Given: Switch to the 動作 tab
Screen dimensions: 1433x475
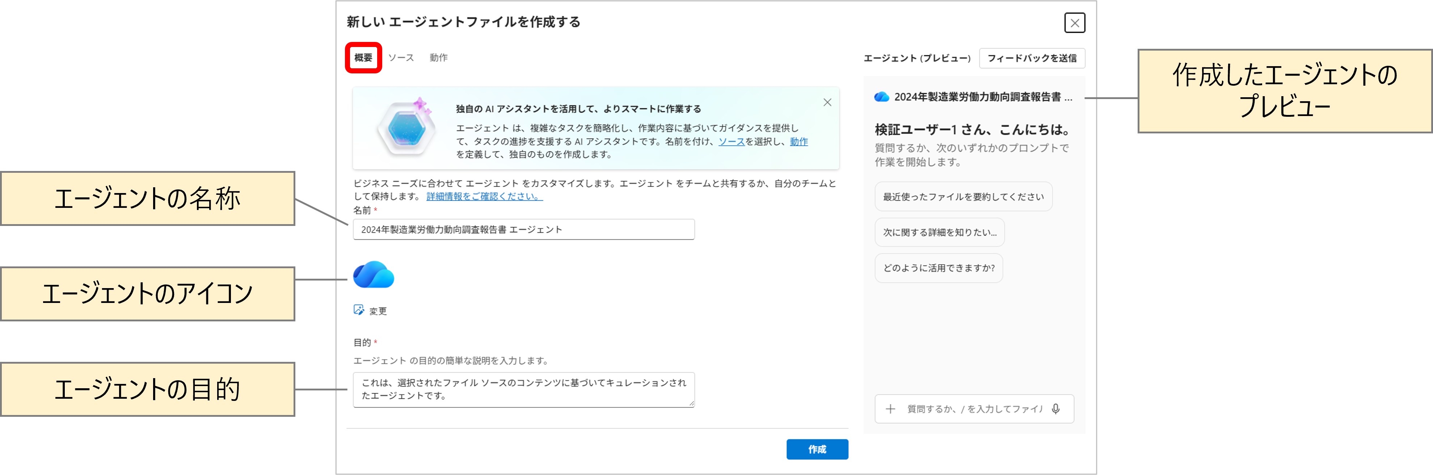Looking at the screenshot, I should point(438,58).
